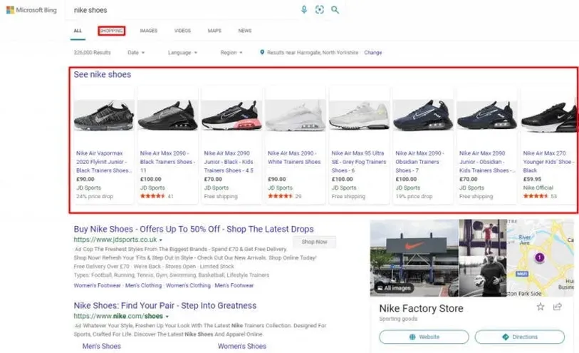Viewport: 579px width, 353px height.
Task: Click the 326,000 Results count
Action: pos(92,53)
